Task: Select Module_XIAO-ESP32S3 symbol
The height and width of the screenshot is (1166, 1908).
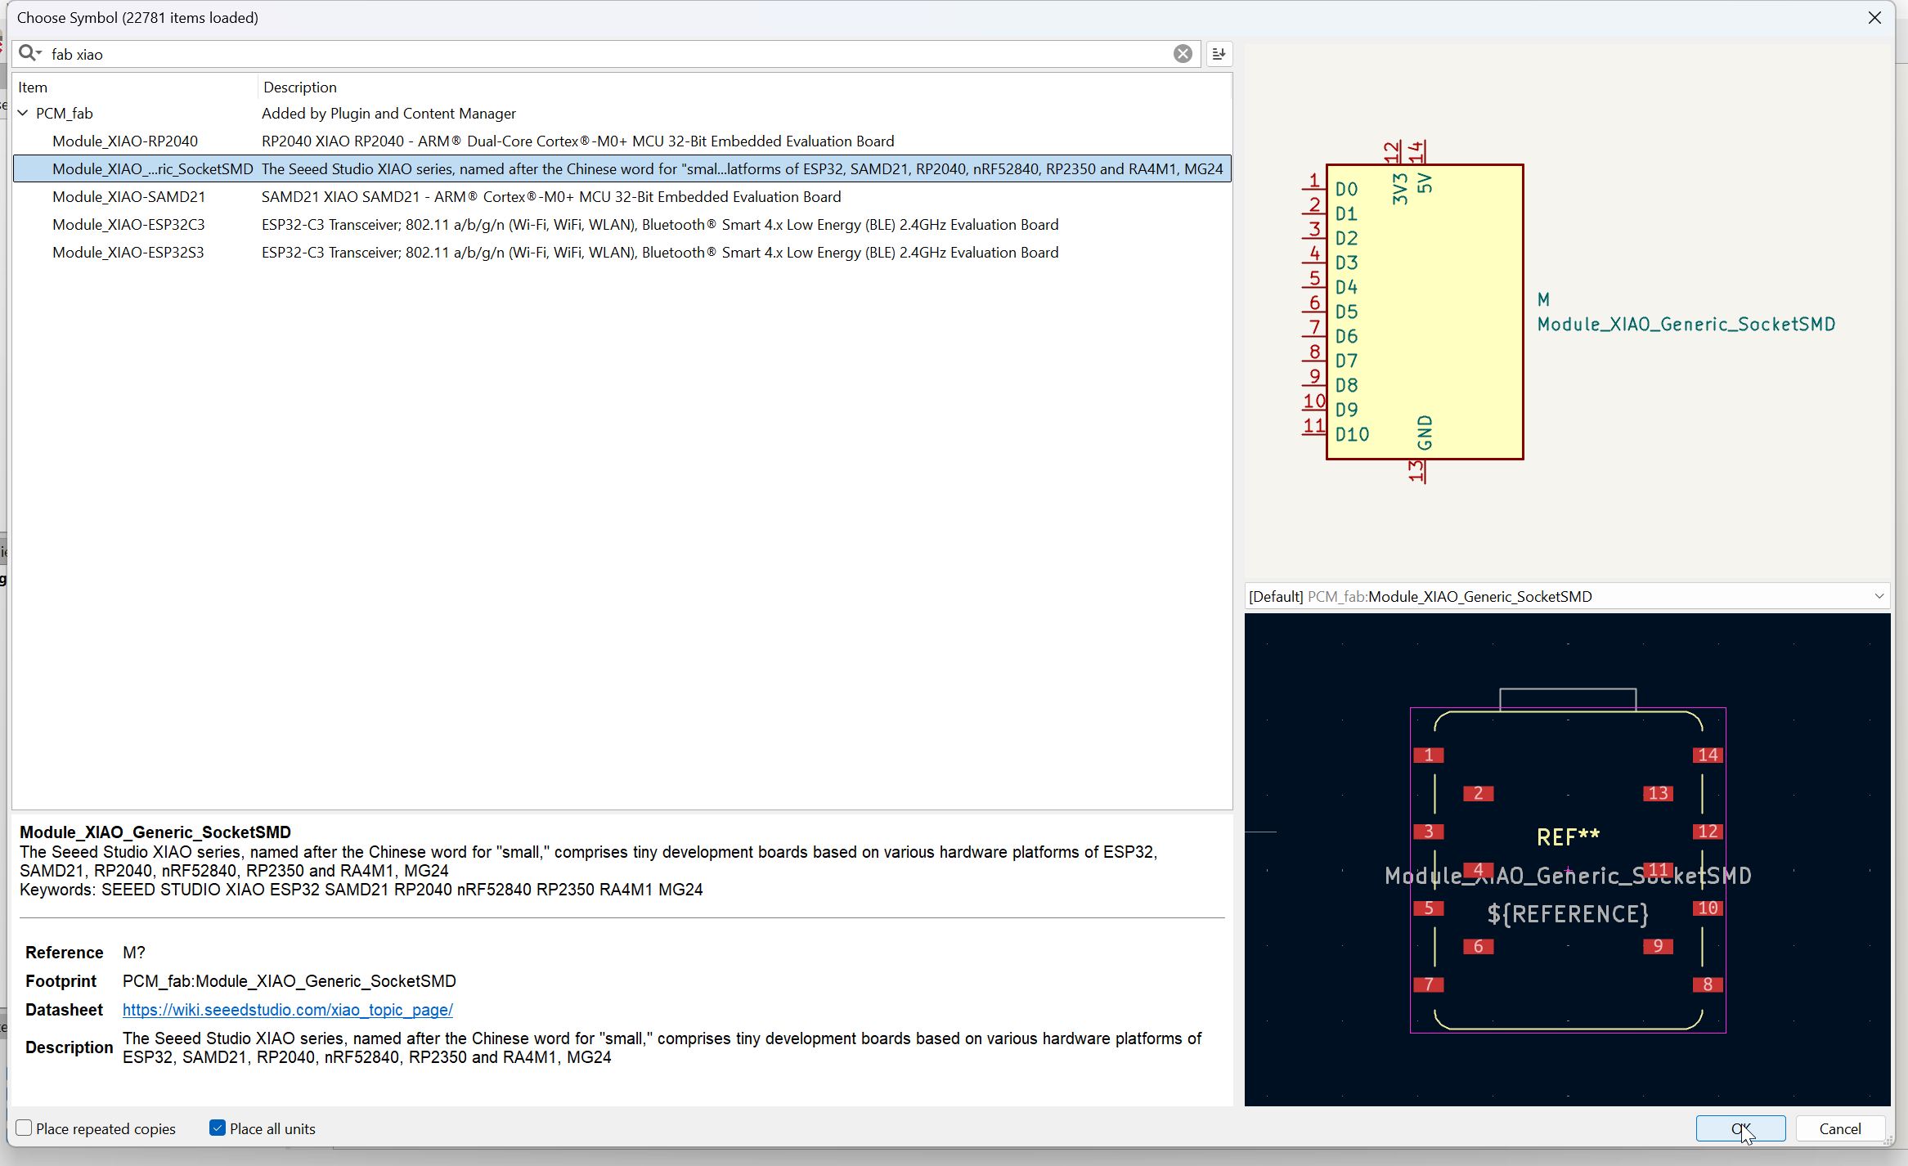Action: pyautogui.click(x=128, y=253)
